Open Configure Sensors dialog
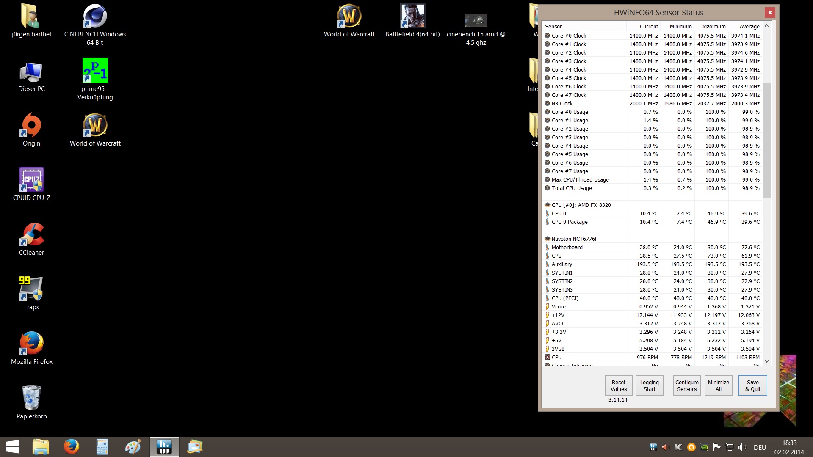Image resolution: width=813 pixels, height=457 pixels. pyautogui.click(x=686, y=385)
